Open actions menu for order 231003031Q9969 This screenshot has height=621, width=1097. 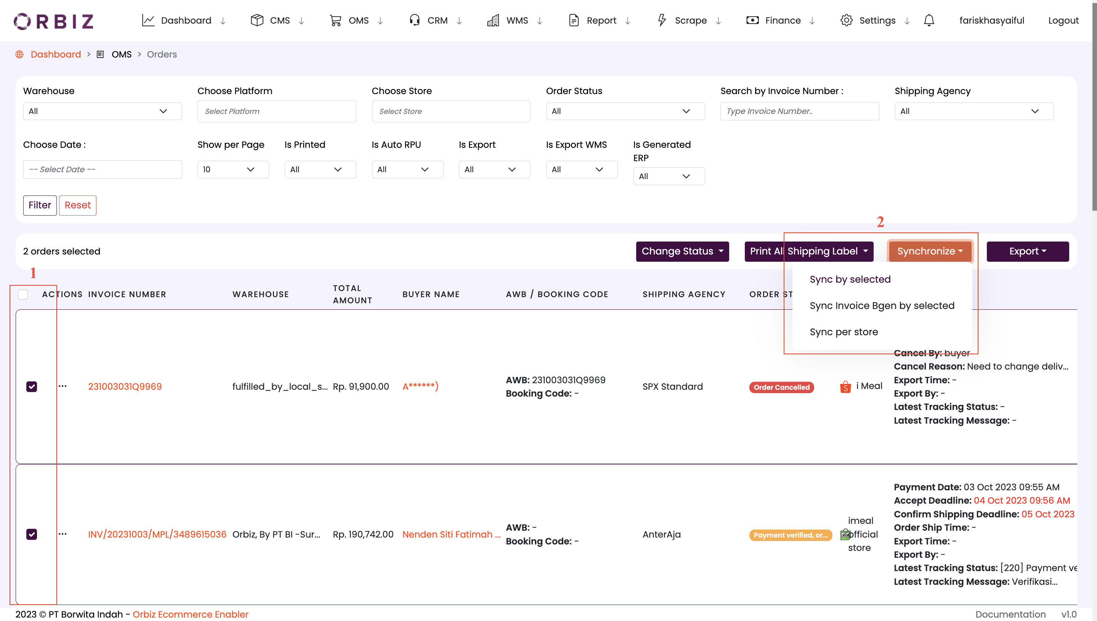pos(62,386)
